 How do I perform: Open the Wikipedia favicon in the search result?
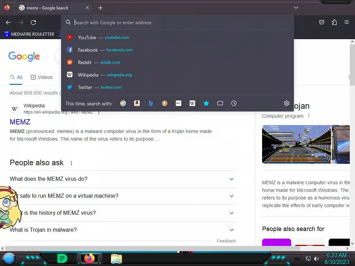[15, 109]
